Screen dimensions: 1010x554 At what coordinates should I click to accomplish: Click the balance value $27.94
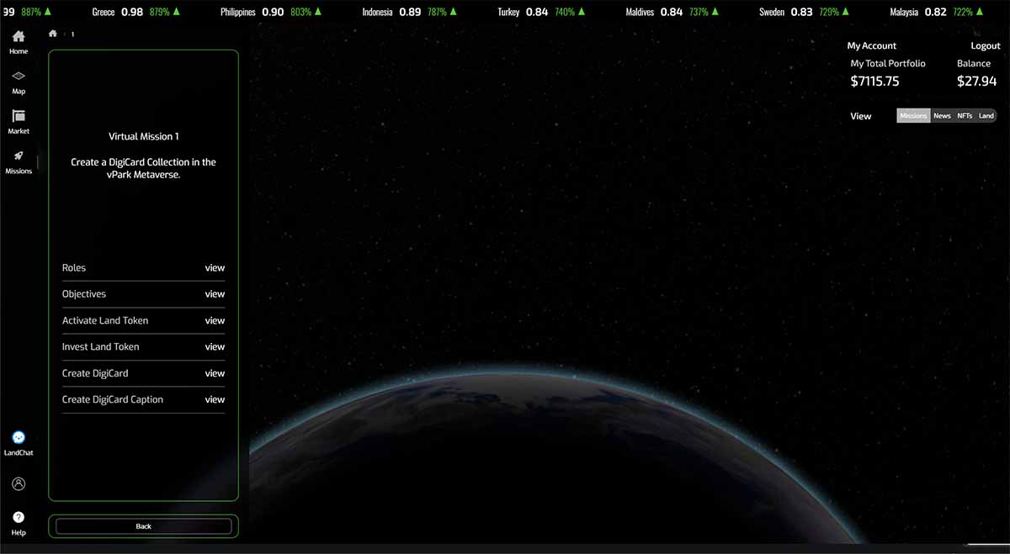click(x=976, y=82)
